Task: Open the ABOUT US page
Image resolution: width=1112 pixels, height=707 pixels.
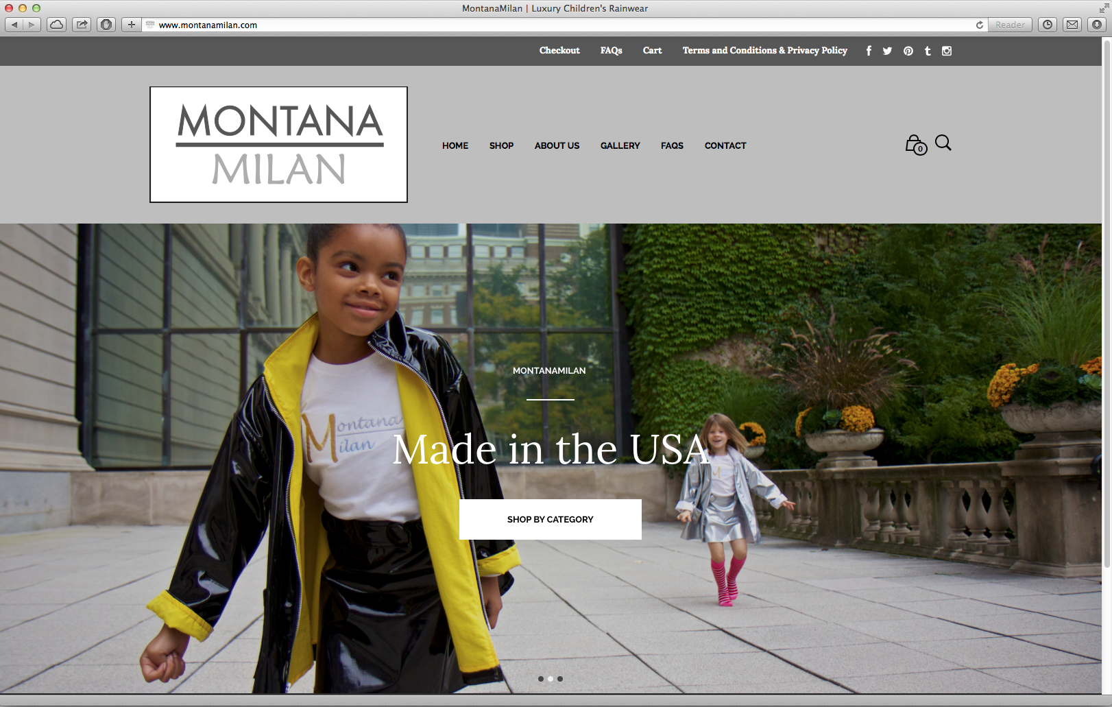Action: click(557, 145)
